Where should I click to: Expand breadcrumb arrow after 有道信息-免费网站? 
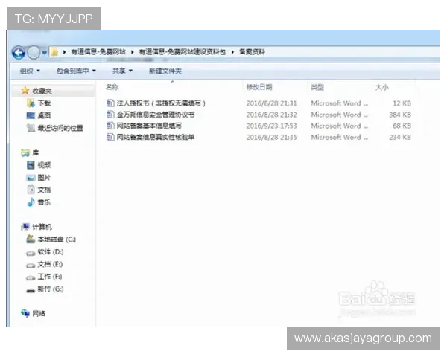pos(133,52)
